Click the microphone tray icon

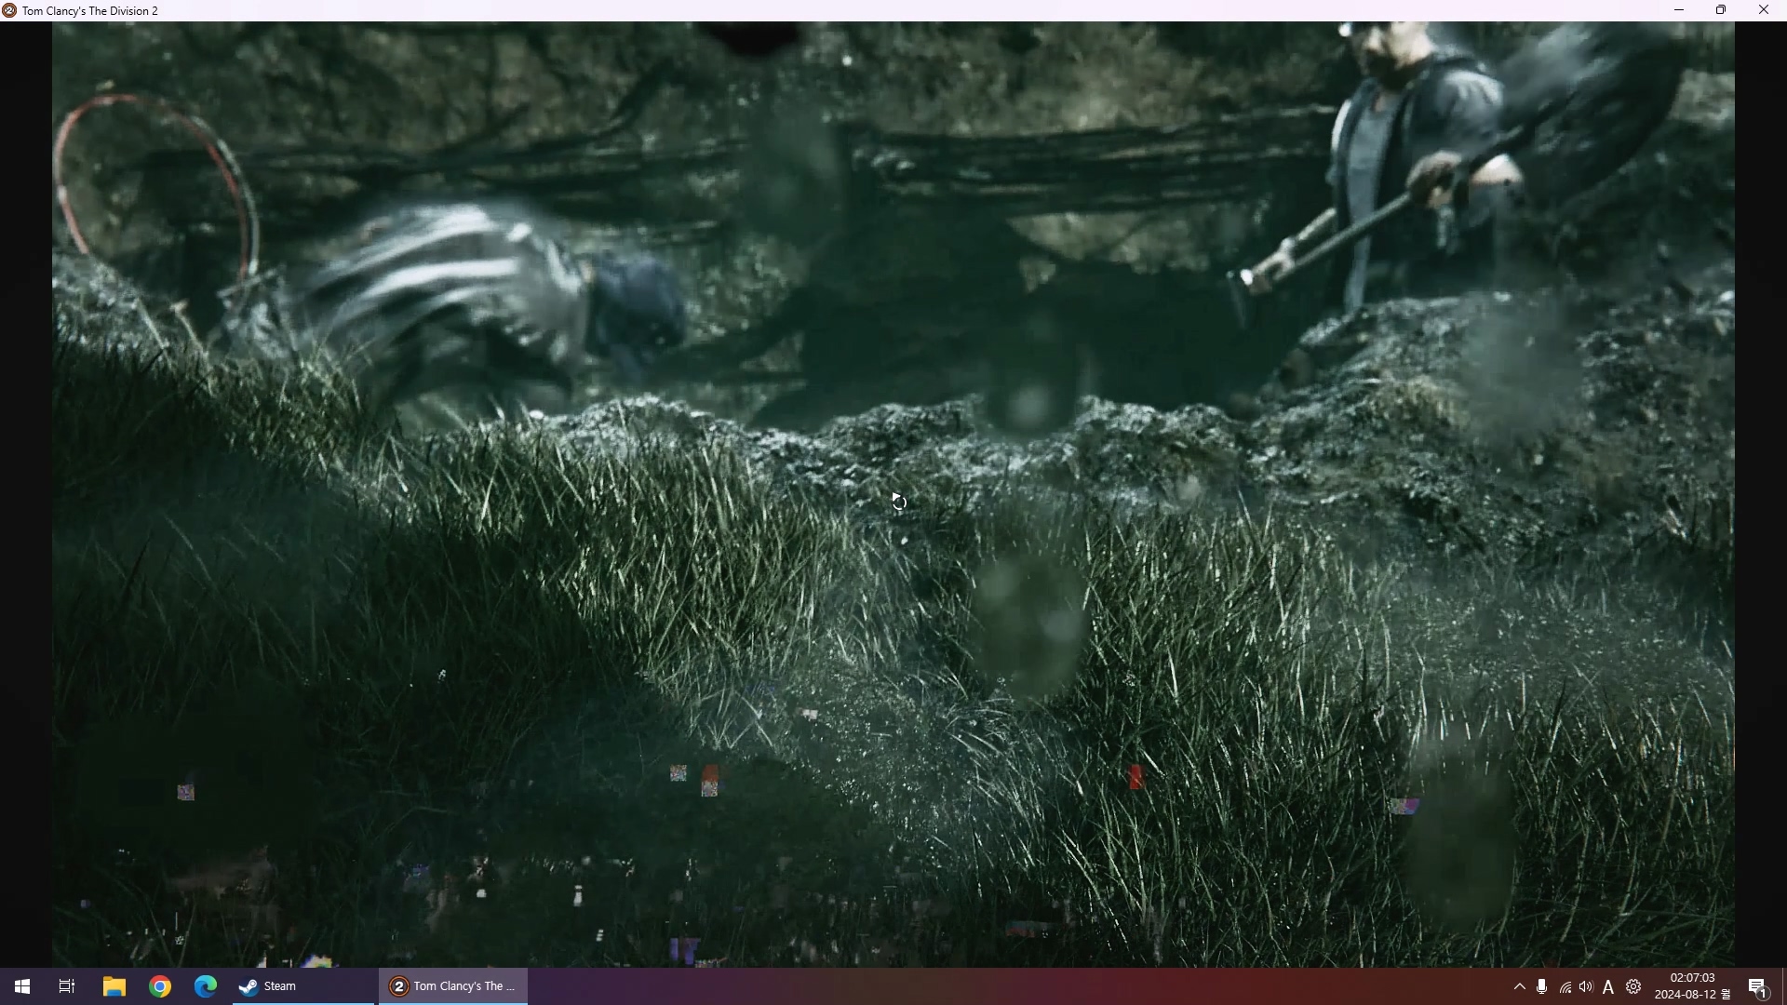[x=1542, y=986]
